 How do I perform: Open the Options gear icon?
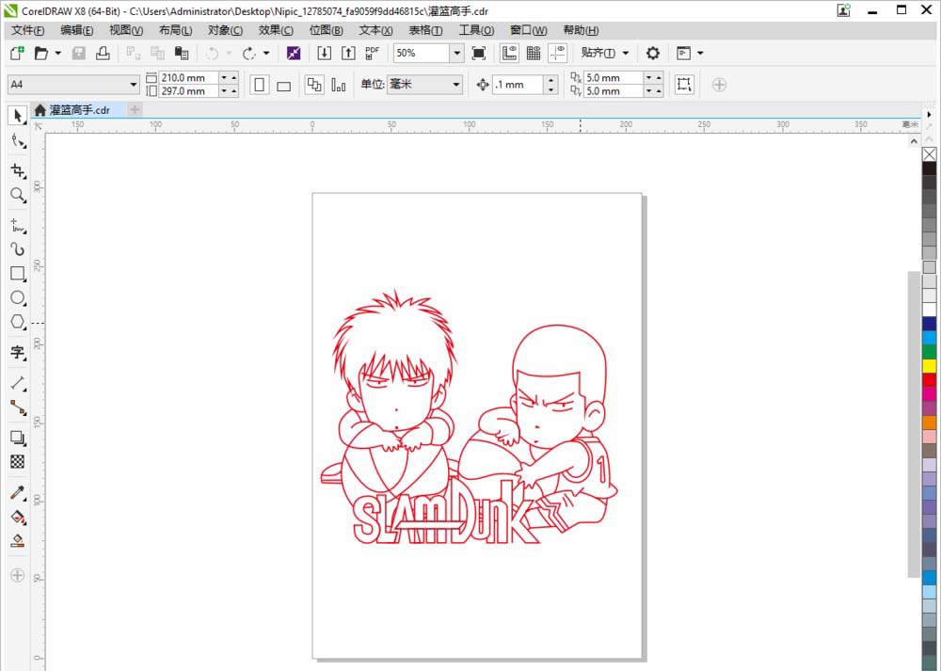coord(653,53)
